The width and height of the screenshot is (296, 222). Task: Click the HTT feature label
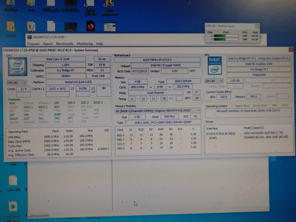pyautogui.click(x=70, y=118)
